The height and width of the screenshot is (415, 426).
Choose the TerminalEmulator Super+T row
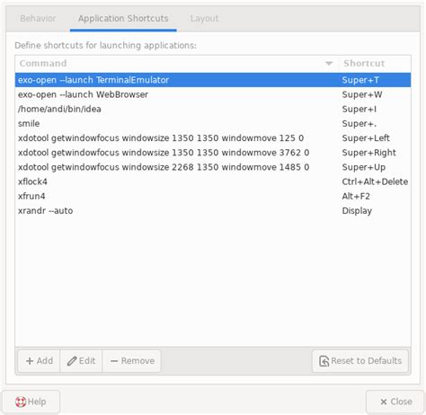coord(213,80)
